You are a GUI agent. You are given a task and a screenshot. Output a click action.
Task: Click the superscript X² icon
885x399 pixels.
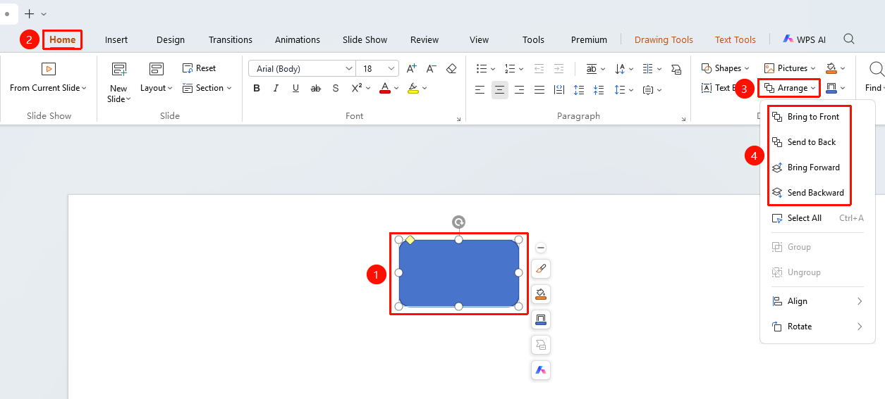pos(357,88)
